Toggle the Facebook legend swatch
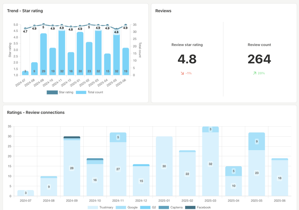The width and height of the screenshot is (299, 210). (190, 208)
